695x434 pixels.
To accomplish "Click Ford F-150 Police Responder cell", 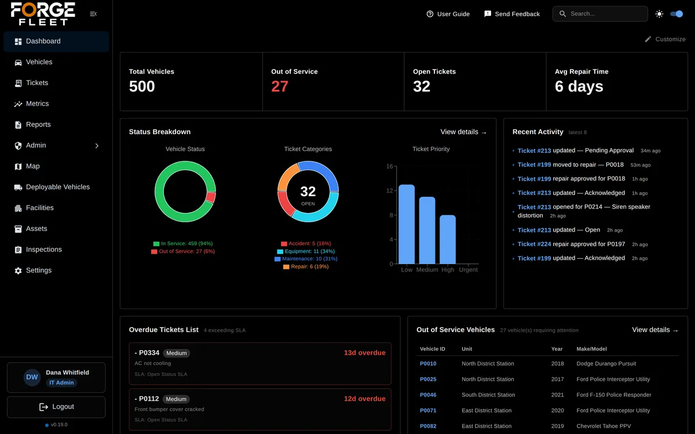I will pos(614,395).
